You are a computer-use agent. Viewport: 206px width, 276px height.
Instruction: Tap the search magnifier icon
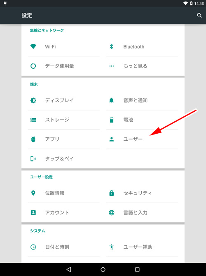point(199,15)
